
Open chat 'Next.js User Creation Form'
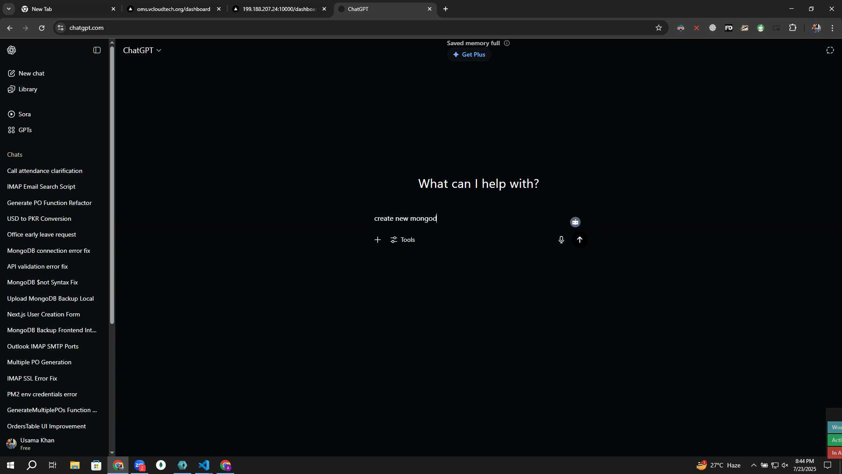43,314
